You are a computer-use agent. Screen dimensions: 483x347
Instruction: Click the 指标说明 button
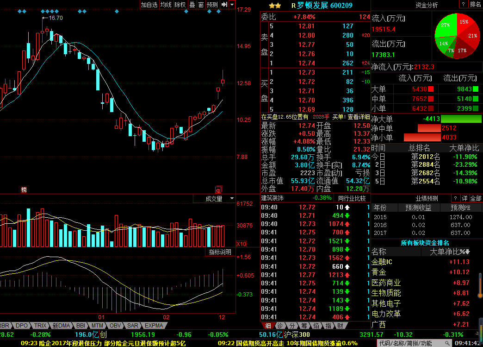(x=220, y=252)
